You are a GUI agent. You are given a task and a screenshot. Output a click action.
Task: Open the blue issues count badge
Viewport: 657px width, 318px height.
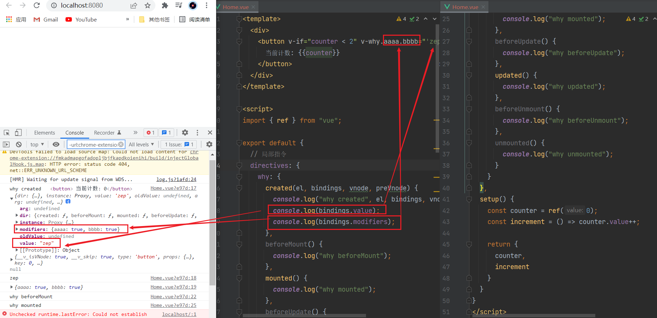click(x=167, y=132)
